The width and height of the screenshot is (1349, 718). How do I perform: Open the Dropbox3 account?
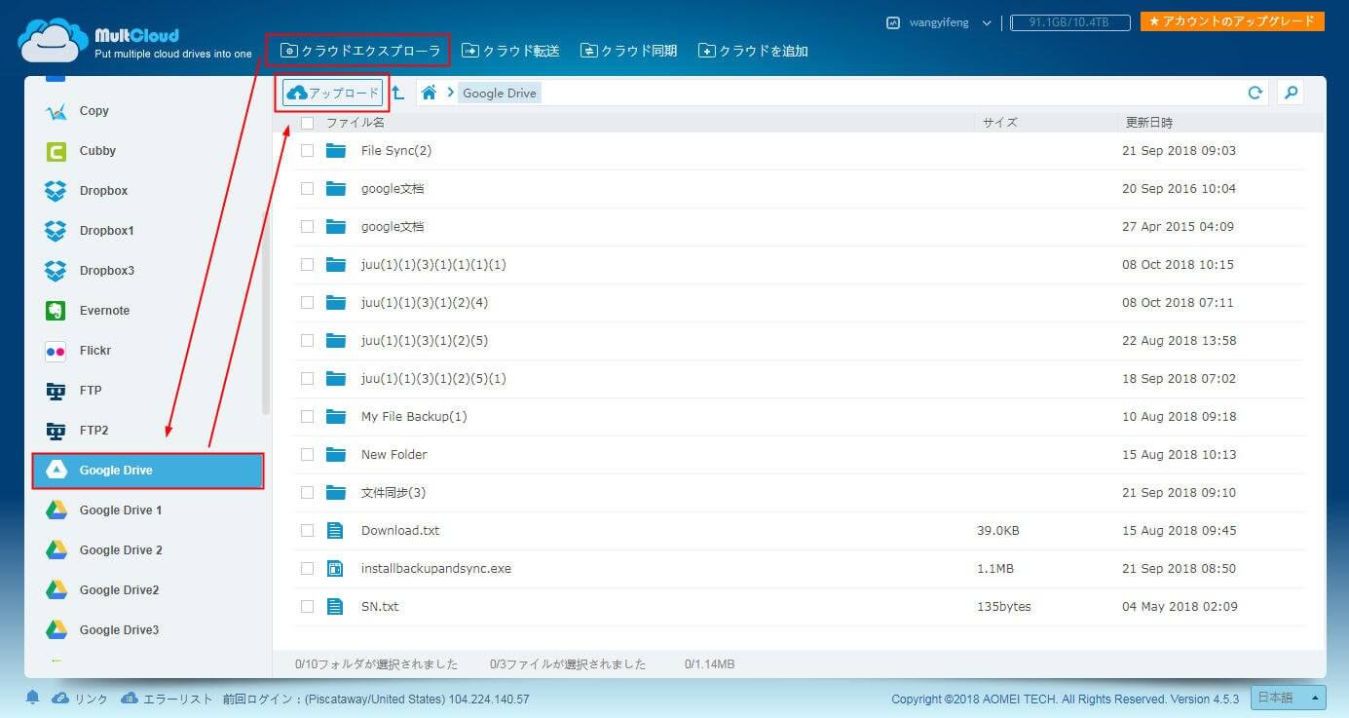pyautogui.click(x=106, y=271)
